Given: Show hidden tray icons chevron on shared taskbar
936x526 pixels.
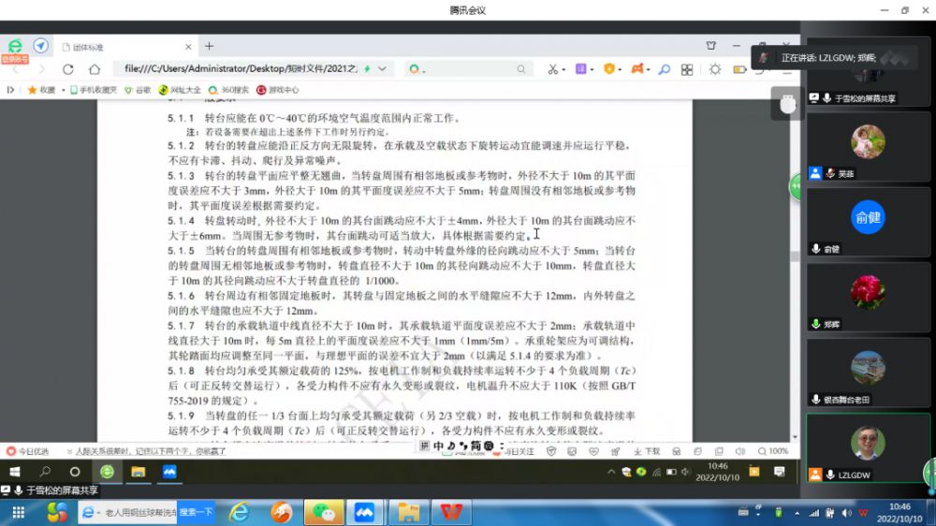Looking at the screenshot, I should tap(611, 472).
